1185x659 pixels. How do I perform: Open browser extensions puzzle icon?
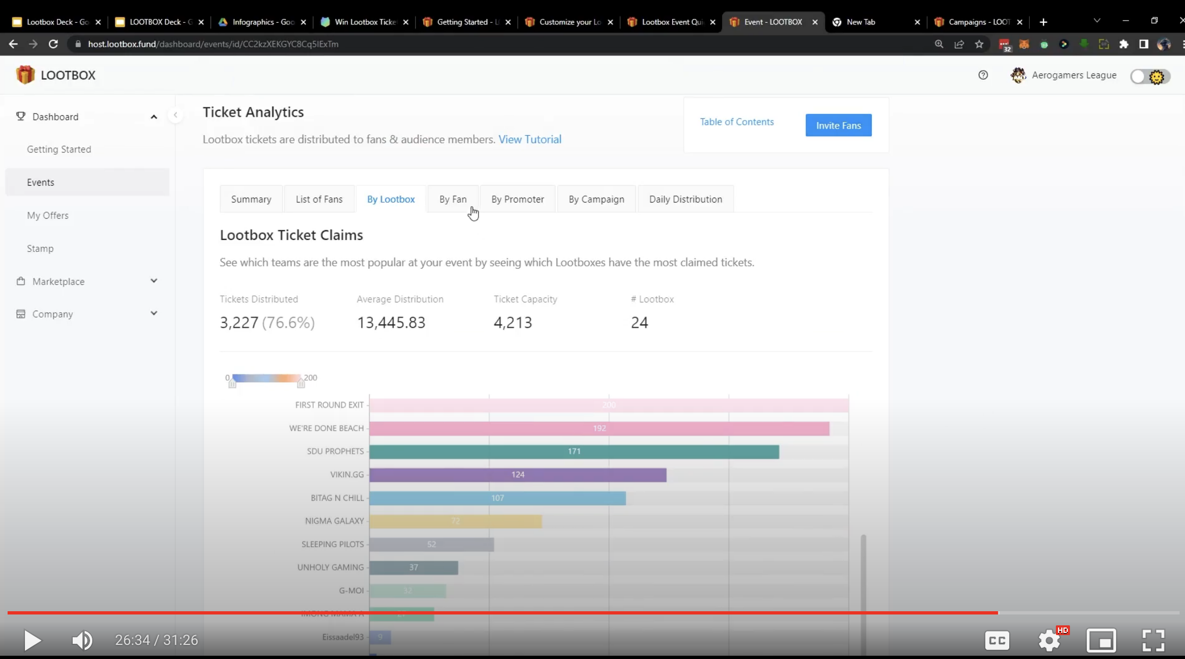pyautogui.click(x=1124, y=44)
